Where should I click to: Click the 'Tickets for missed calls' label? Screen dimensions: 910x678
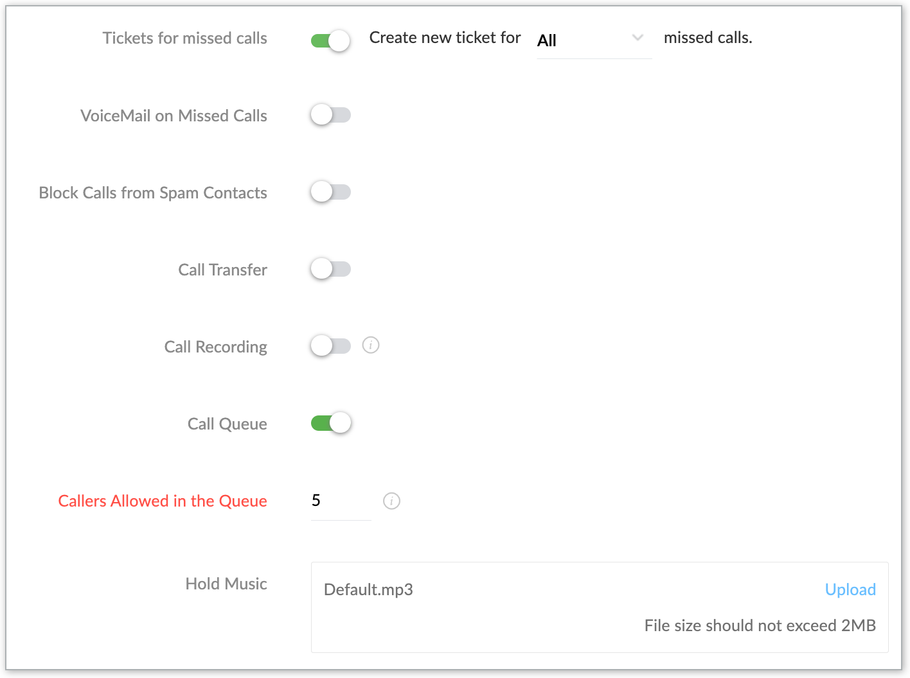185,39
